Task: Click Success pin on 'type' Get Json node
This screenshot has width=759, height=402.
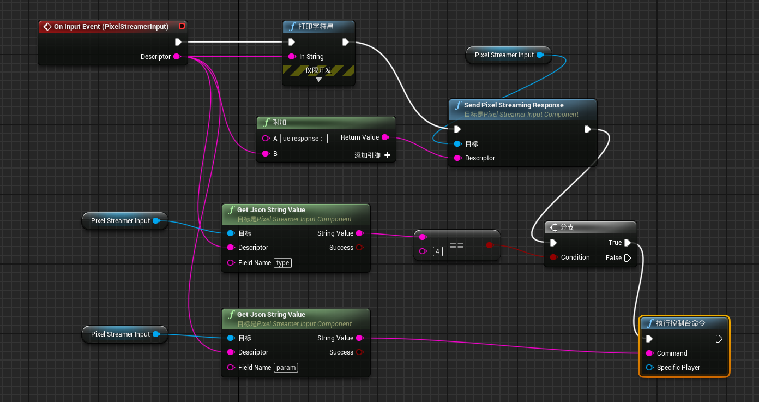Action: (360, 248)
